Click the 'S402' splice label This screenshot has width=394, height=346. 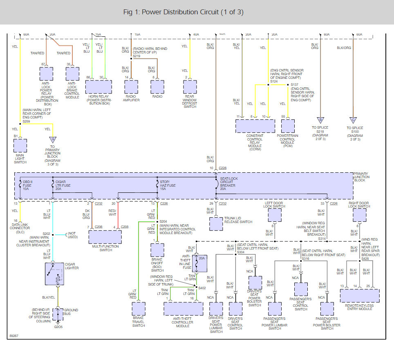202,288
